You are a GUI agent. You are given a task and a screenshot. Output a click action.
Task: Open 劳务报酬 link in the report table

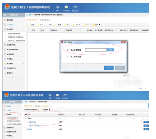[29, 129]
